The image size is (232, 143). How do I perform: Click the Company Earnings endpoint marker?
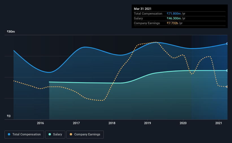click(227, 87)
